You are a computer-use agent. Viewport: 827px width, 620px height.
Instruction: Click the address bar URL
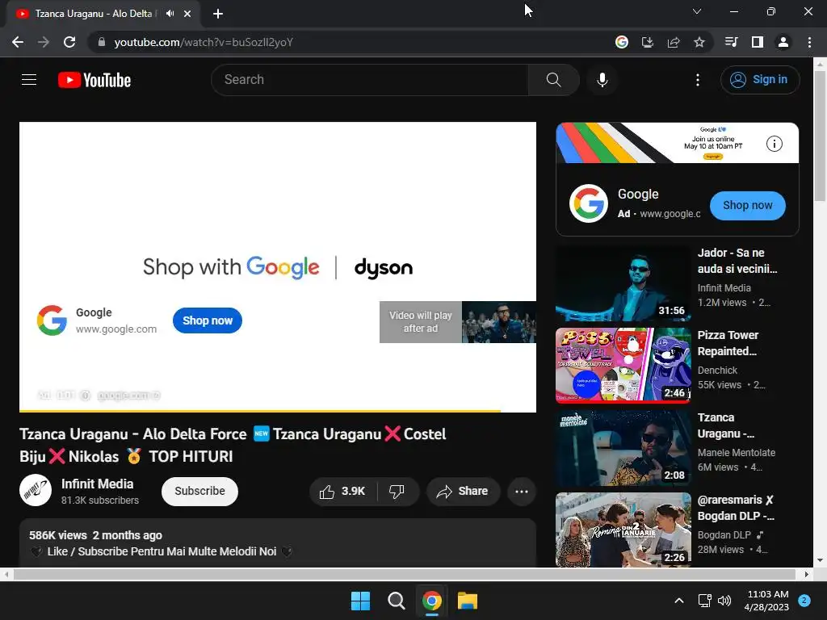point(204,42)
